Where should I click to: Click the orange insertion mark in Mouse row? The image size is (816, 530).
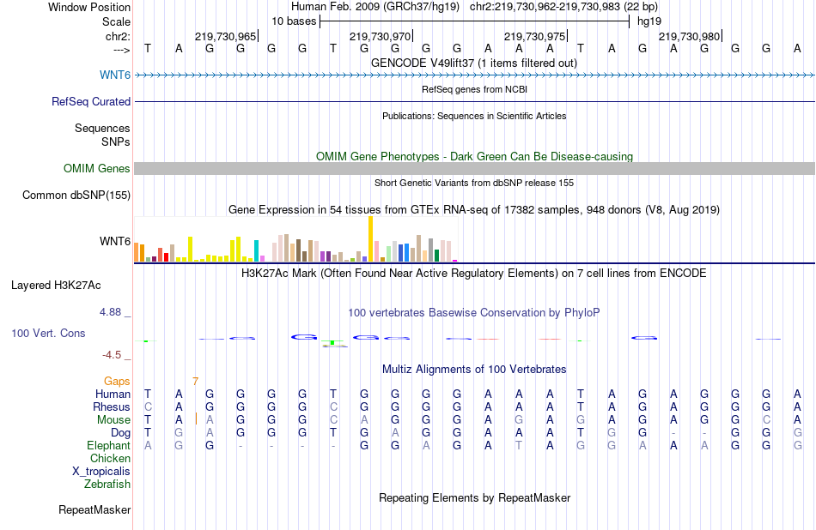[x=196, y=419]
